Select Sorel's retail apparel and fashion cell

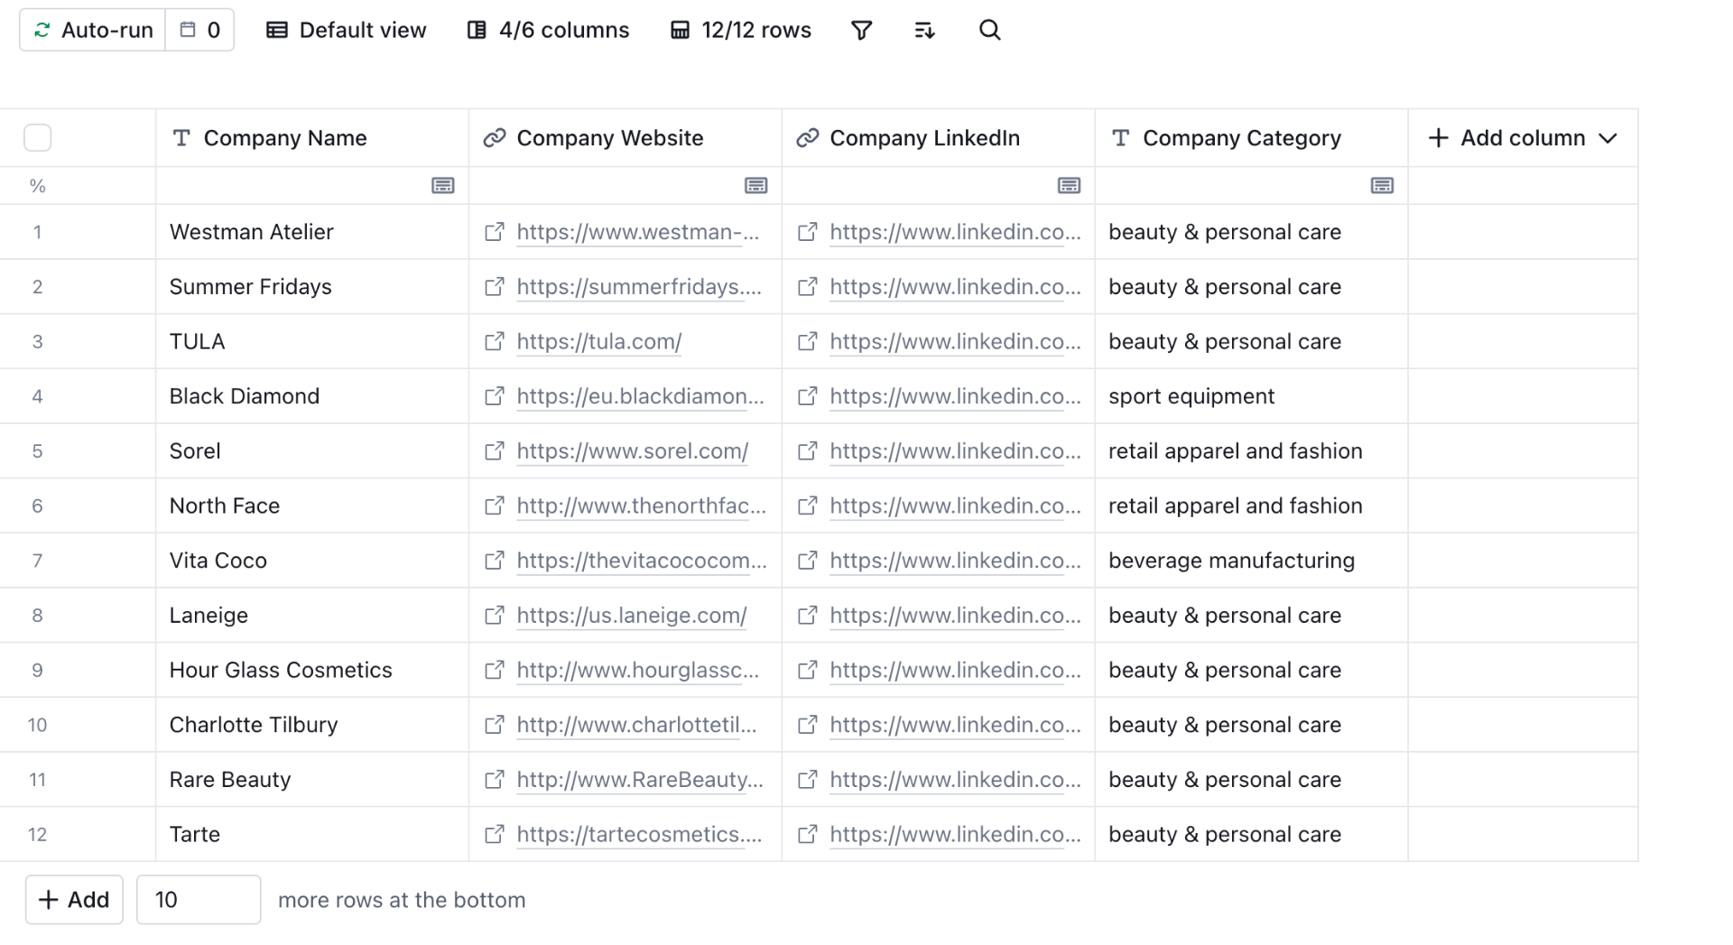pyautogui.click(x=1252, y=451)
